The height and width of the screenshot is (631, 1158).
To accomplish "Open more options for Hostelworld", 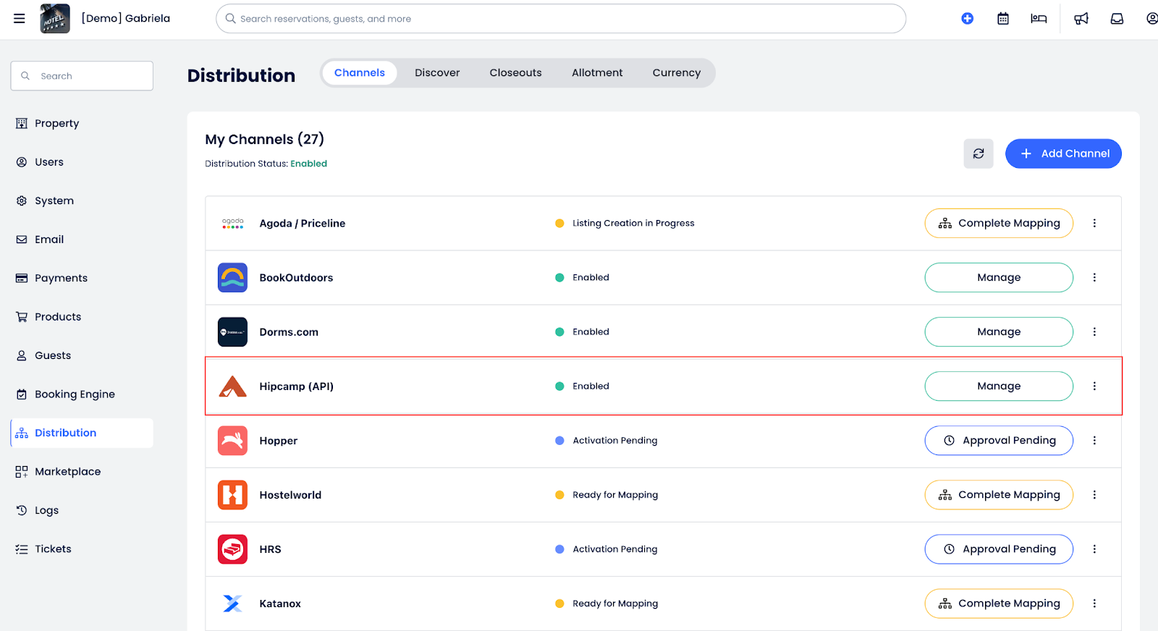I will 1094,495.
